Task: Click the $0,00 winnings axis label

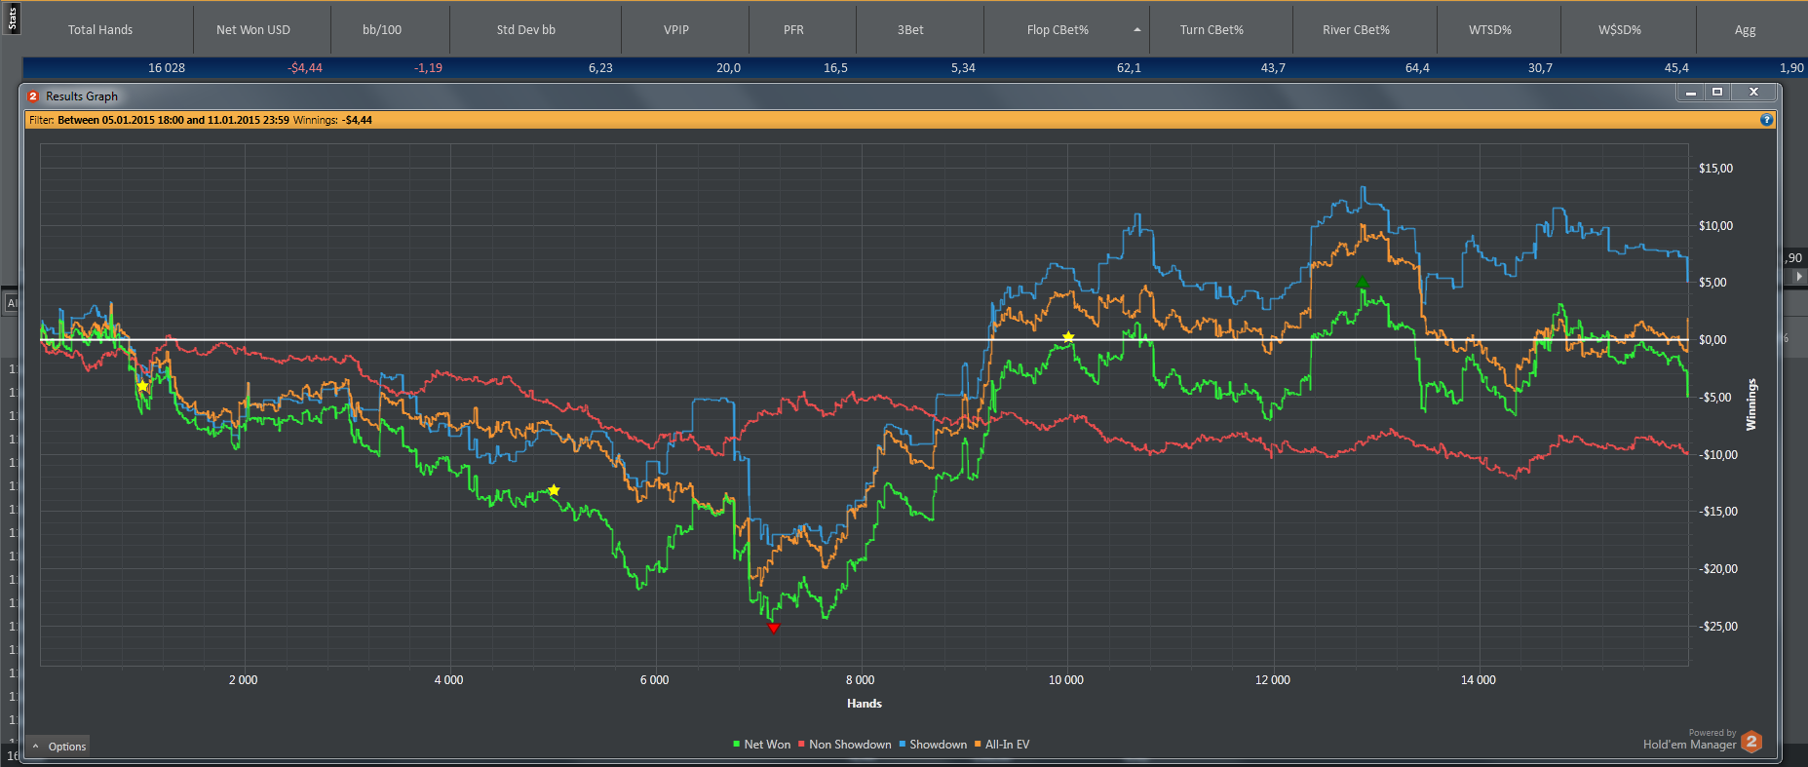Action: click(x=1712, y=340)
